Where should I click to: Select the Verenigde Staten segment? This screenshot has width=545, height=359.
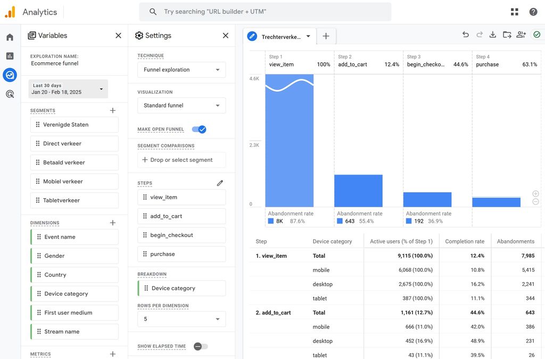(x=75, y=125)
